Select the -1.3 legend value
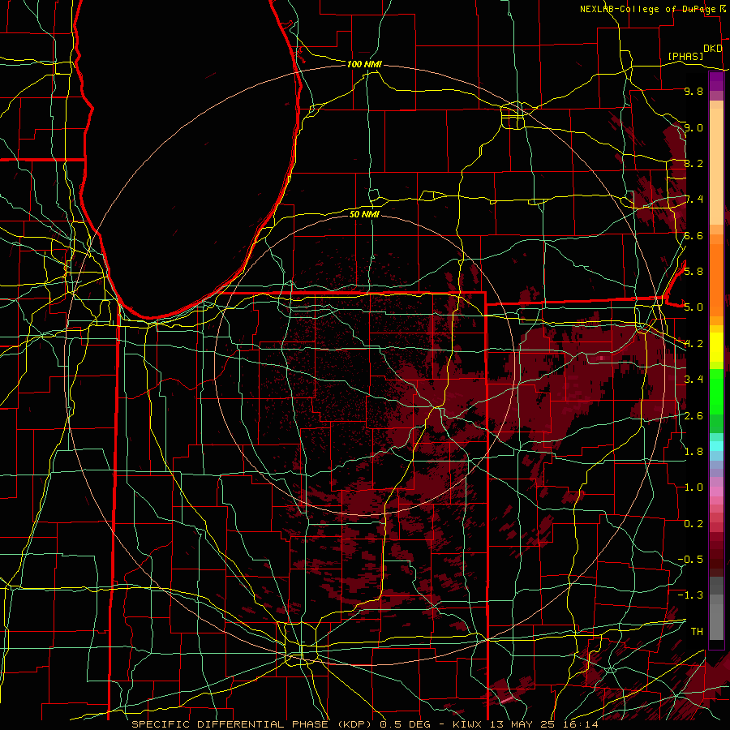Viewport: 730px width, 730px height. pyautogui.click(x=690, y=595)
